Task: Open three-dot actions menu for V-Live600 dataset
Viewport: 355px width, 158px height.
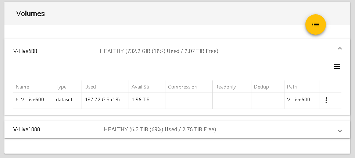Action: tap(326, 100)
